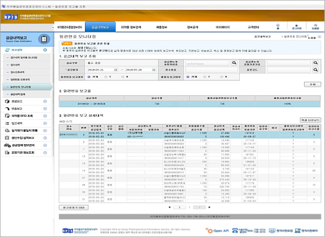
Task: Go to next page arrow in pagination
Action: click(x=209, y=207)
